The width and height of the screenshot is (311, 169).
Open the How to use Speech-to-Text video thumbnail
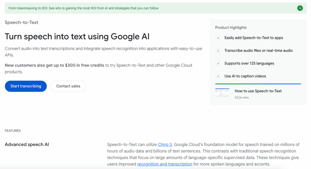[222, 92]
